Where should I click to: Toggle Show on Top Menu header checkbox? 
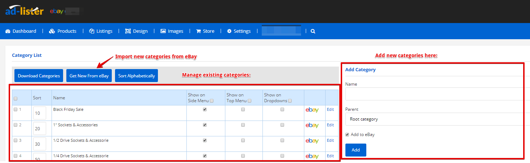point(250,101)
